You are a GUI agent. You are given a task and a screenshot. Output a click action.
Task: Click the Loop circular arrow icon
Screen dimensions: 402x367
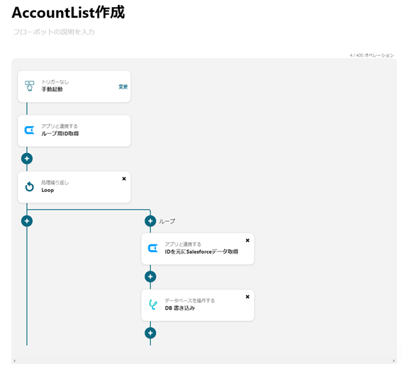30,186
